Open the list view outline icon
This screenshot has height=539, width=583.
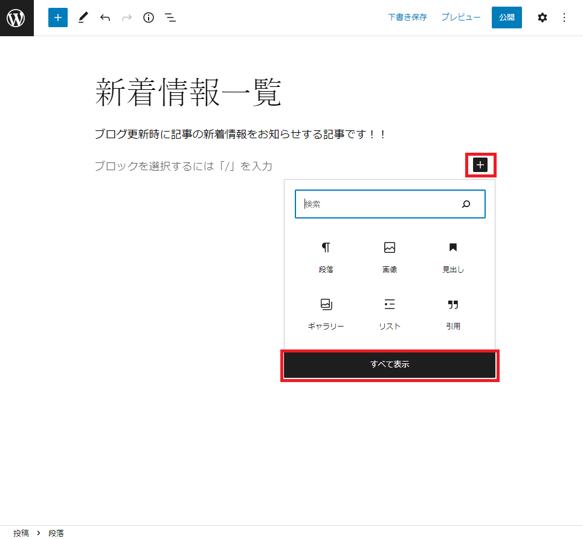pos(170,18)
